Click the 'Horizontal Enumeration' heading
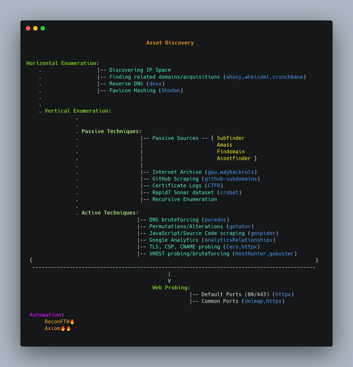 point(61,63)
